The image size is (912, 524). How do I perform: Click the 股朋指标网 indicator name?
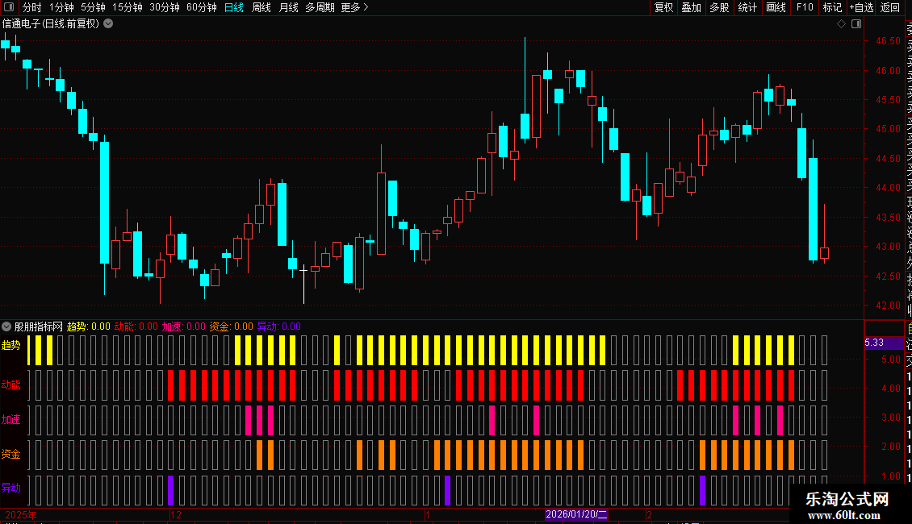coord(39,326)
